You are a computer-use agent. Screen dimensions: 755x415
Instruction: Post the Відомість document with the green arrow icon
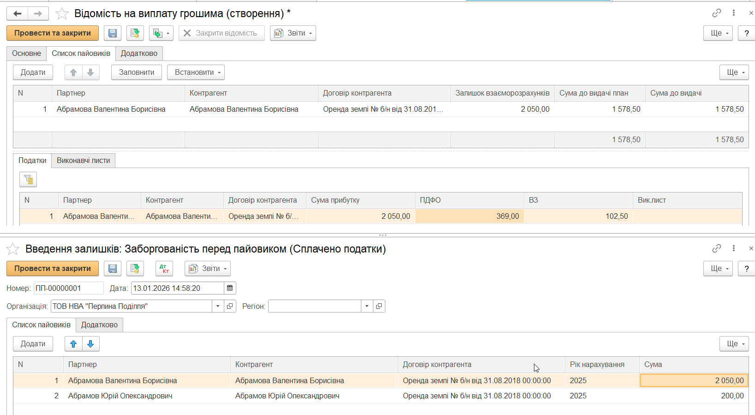pyautogui.click(x=135, y=33)
